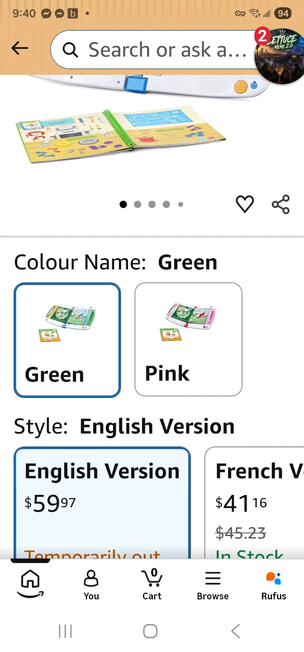Tap the battery 94 indicator in status bar
The image size is (304, 652).
coord(283,13)
